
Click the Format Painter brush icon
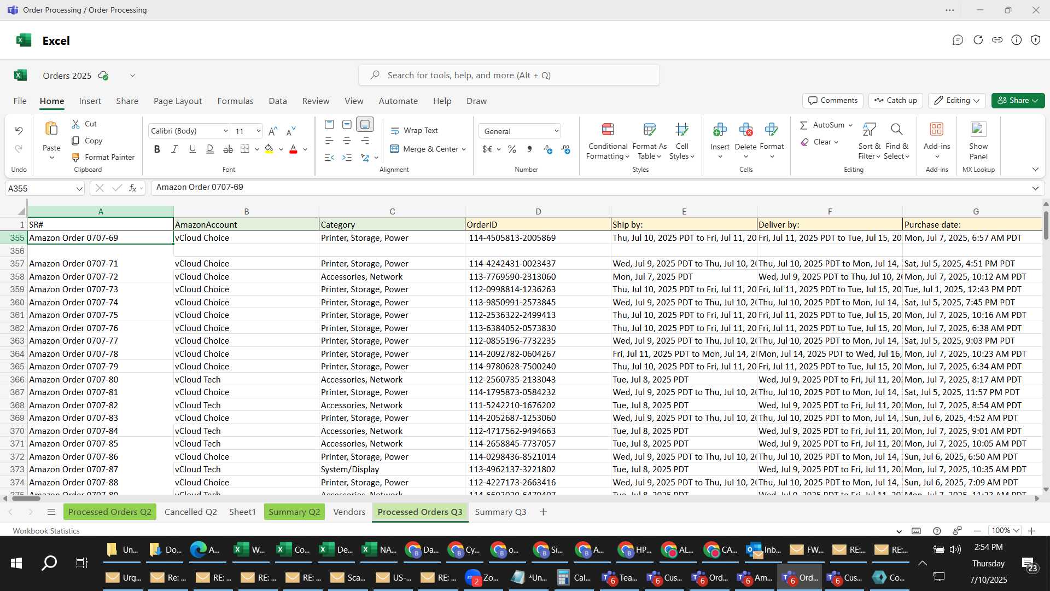(x=75, y=157)
